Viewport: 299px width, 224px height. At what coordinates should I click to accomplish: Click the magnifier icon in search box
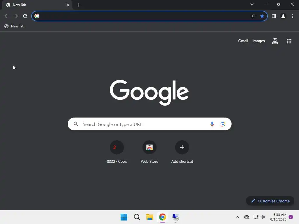tap(76, 124)
